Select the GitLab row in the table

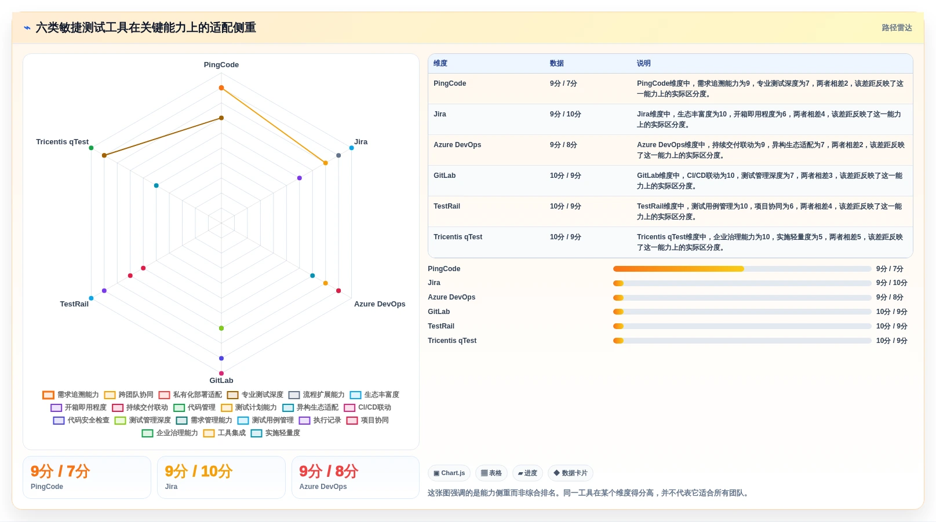671,181
